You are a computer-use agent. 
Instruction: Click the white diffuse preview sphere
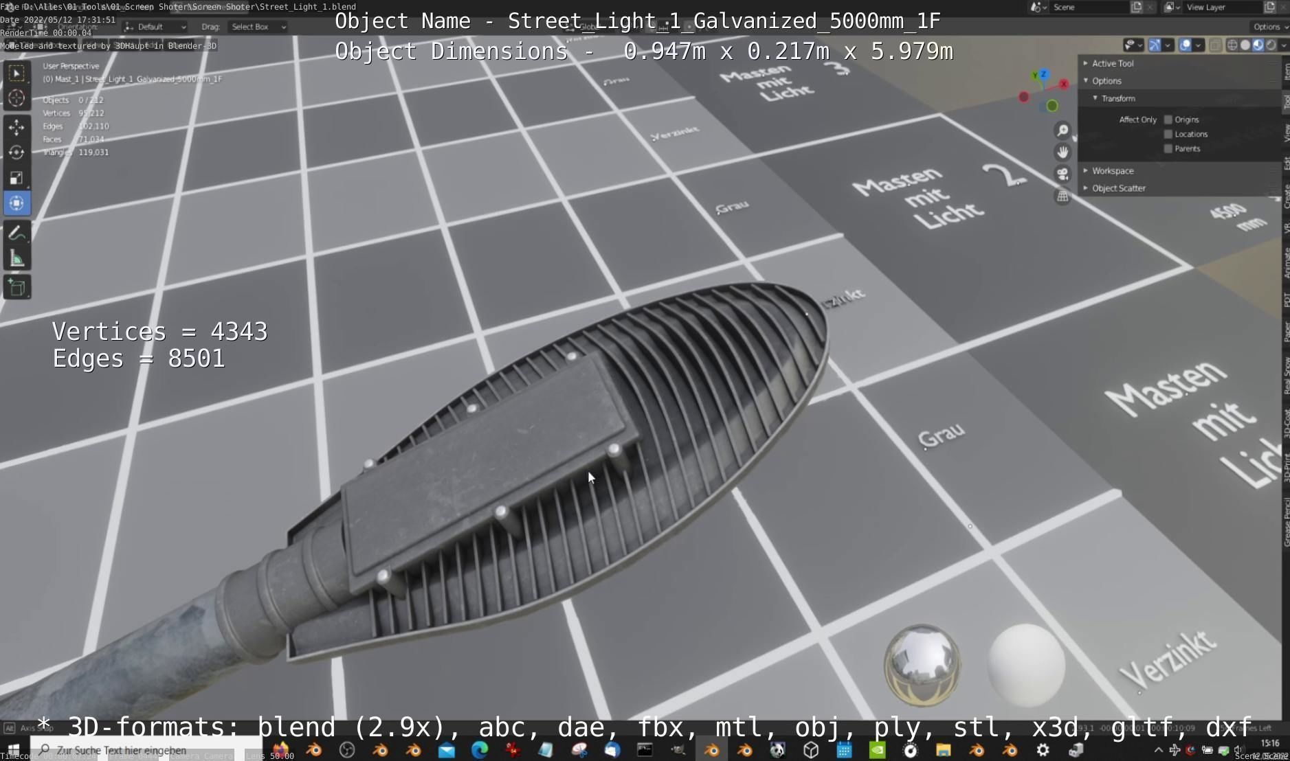point(1026,665)
